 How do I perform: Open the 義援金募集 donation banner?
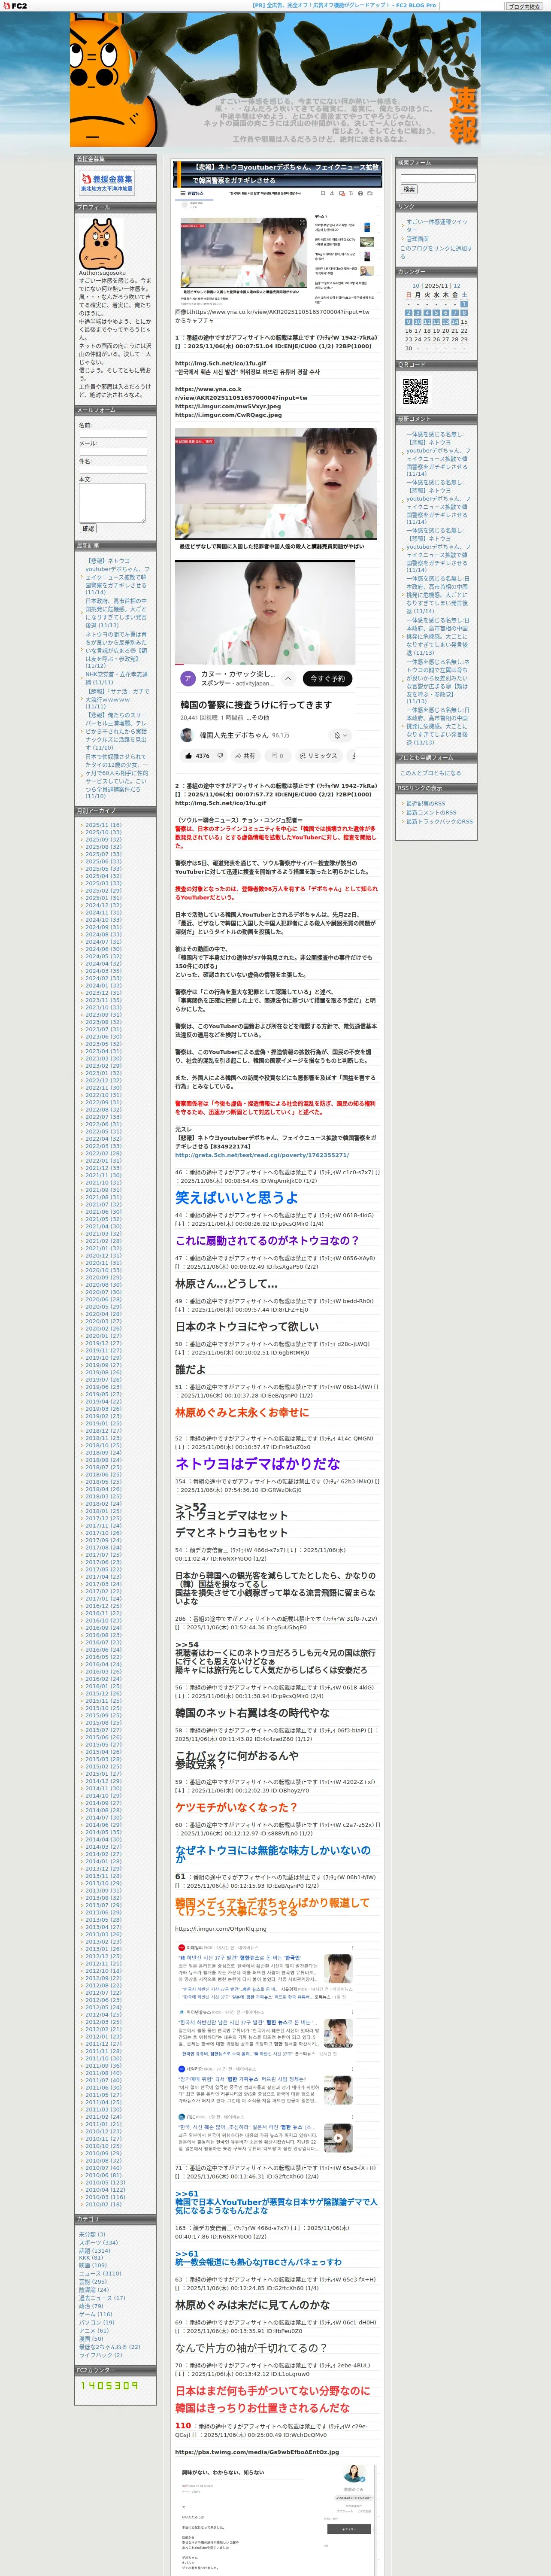[x=107, y=182]
